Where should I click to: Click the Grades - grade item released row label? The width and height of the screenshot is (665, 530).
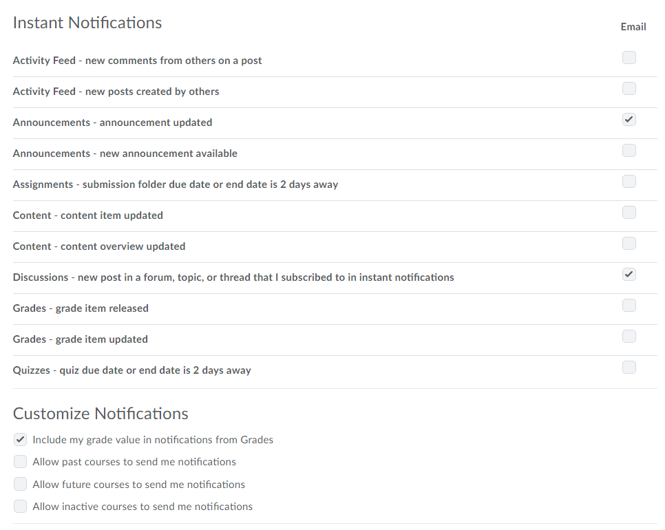(x=81, y=308)
